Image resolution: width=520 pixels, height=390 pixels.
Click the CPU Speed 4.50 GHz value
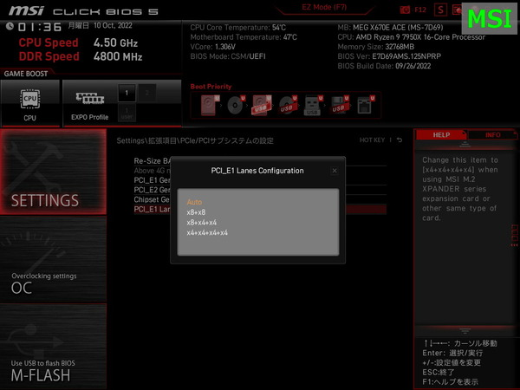click(115, 42)
